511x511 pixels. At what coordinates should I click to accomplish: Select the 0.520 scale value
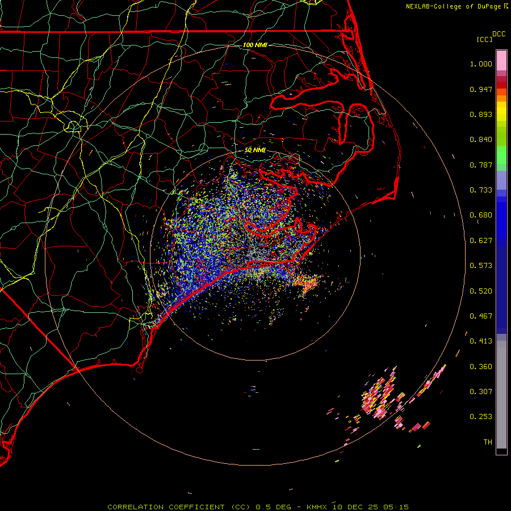pos(481,291)
